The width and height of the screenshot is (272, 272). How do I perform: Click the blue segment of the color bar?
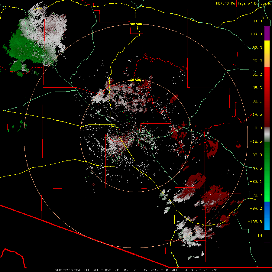tap(267, 215)
